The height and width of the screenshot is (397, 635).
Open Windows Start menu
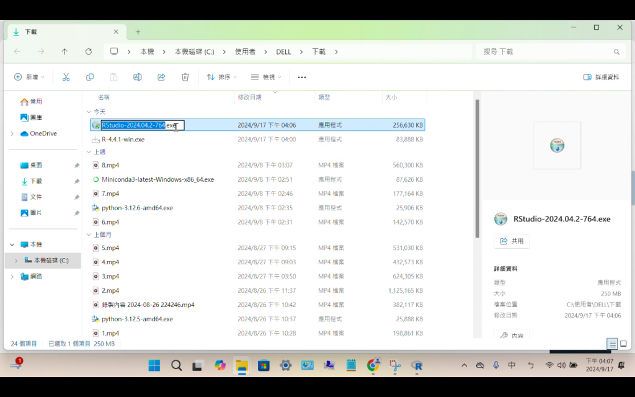154,365
